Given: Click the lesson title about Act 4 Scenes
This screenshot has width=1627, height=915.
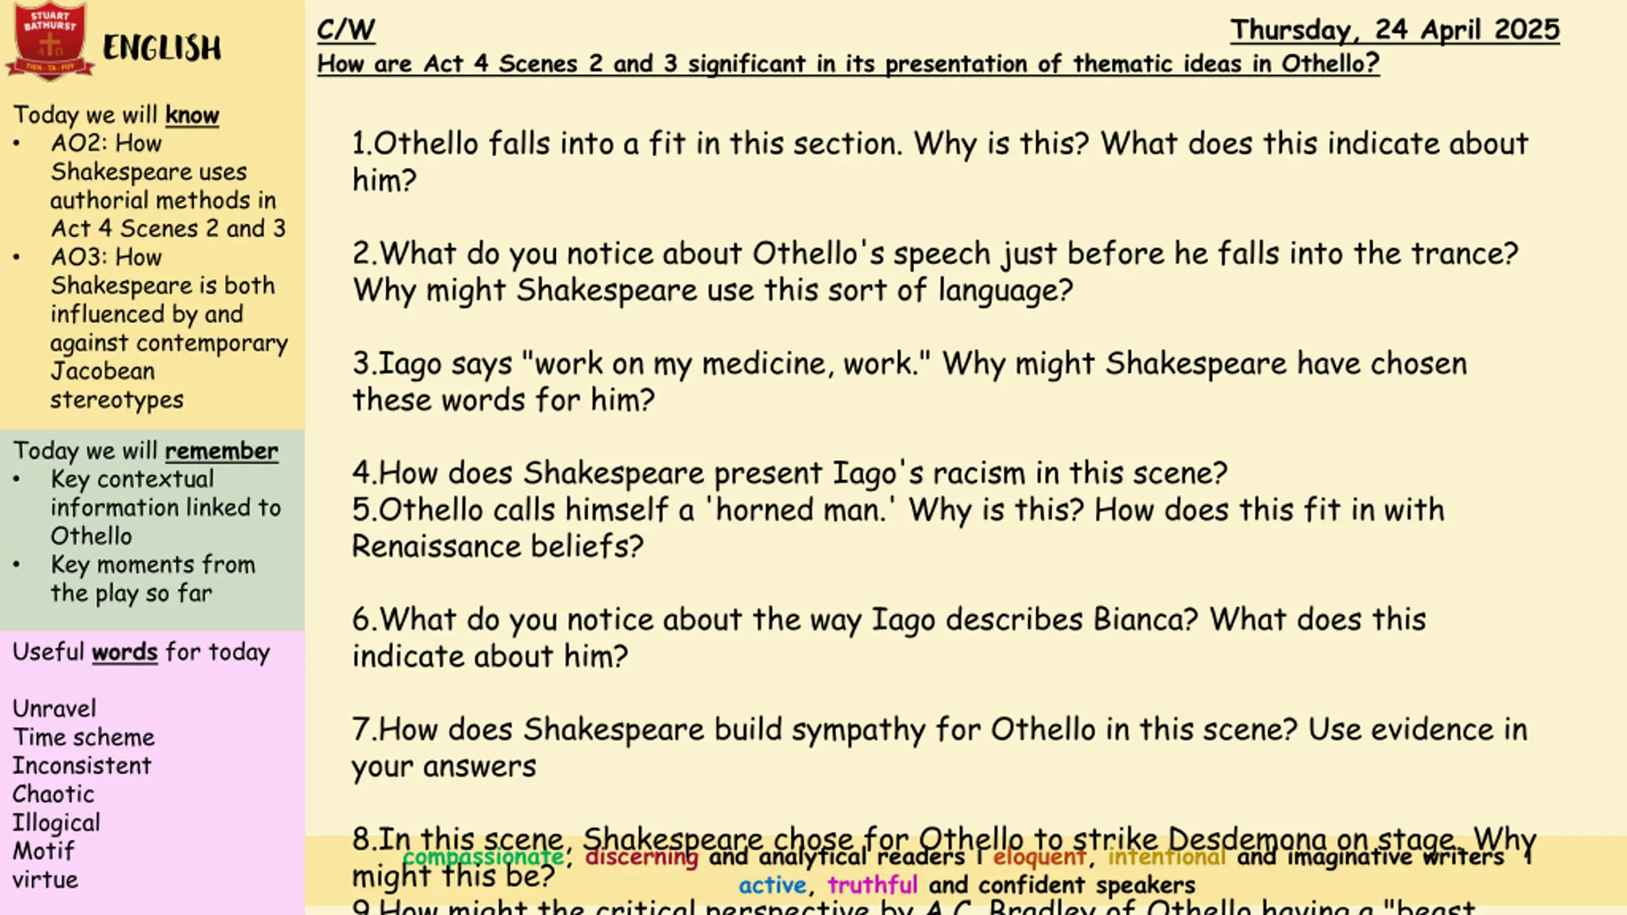Looking at the screenshot, I should pyautogui.click(x=848, y=64).
